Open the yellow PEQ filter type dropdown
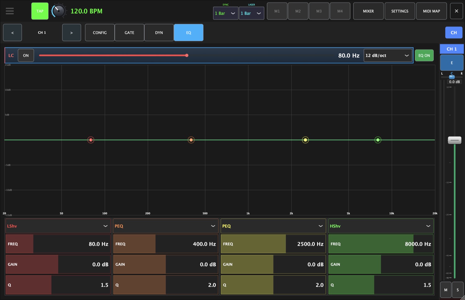This screenshot has height=300, width=465. [x=273, y=226]
